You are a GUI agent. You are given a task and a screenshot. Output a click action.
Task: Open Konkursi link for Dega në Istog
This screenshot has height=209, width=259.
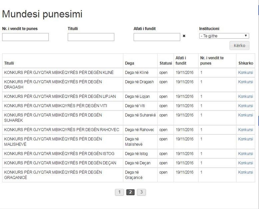[x=245, y=154]
